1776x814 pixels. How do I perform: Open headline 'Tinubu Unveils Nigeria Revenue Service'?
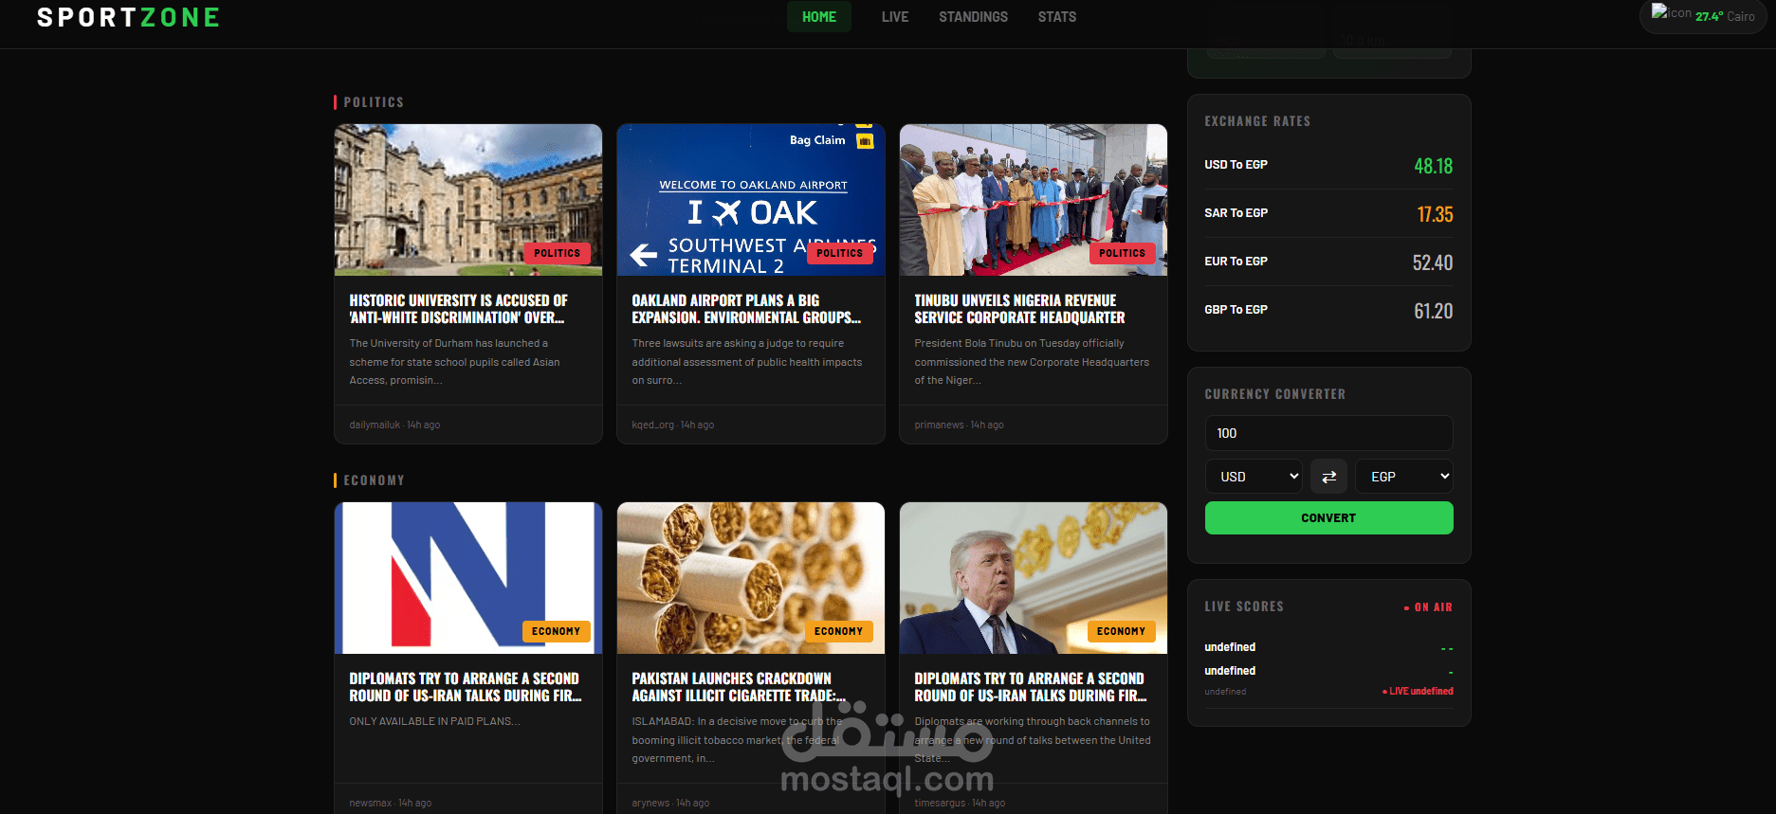pyautogui.click(x=1019, y=309)
